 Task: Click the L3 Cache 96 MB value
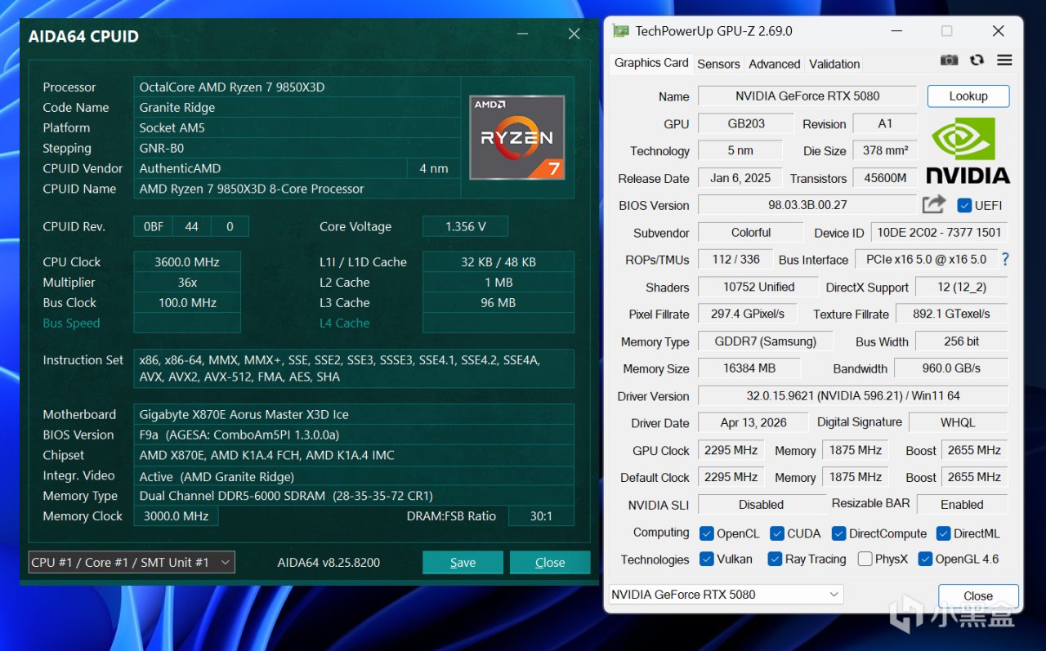pyautogui.click(x=498, y=302)
